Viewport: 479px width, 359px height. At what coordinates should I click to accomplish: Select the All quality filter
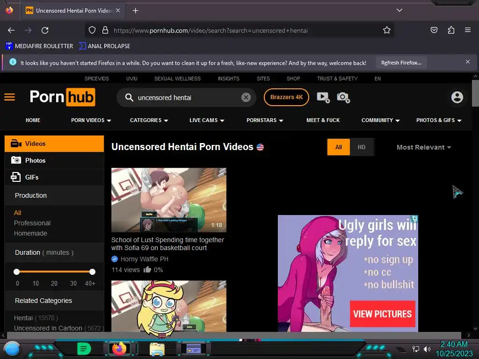click(339, 147)
